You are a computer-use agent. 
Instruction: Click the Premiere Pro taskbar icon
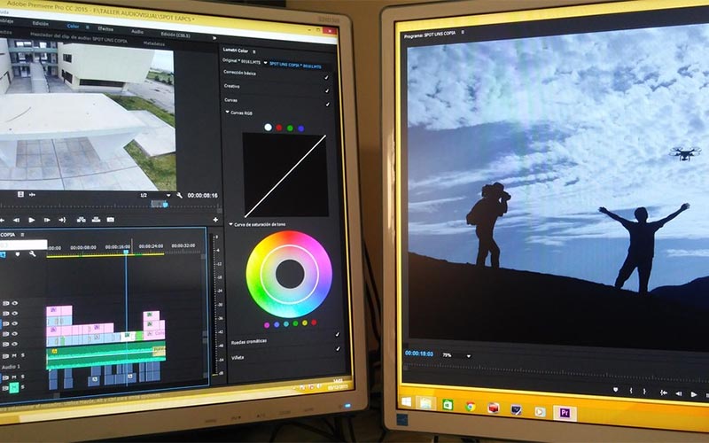click(x=565, y=413)
